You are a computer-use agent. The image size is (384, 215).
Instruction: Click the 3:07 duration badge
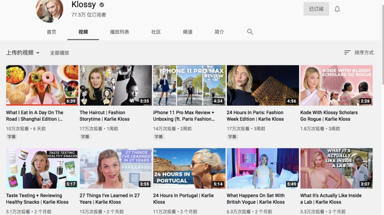pyautogui.click(x=365, y=184)
